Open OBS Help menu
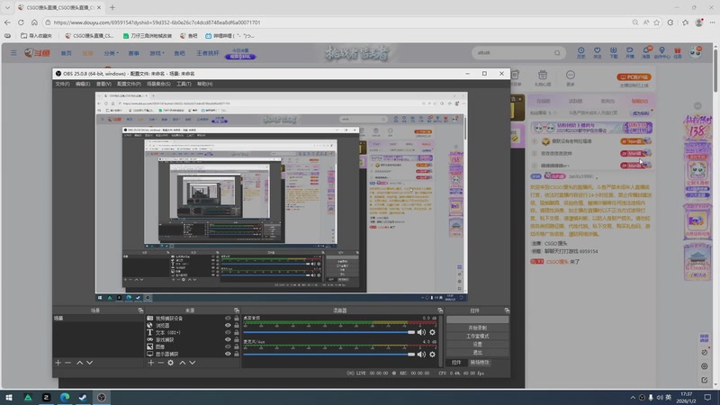720x405 pixels. pyautogui.click(x=204, y=84)
